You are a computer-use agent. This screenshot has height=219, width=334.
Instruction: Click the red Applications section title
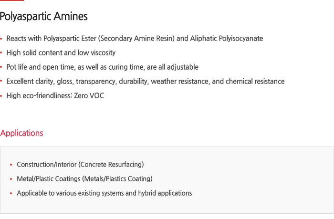pos(21,133)
